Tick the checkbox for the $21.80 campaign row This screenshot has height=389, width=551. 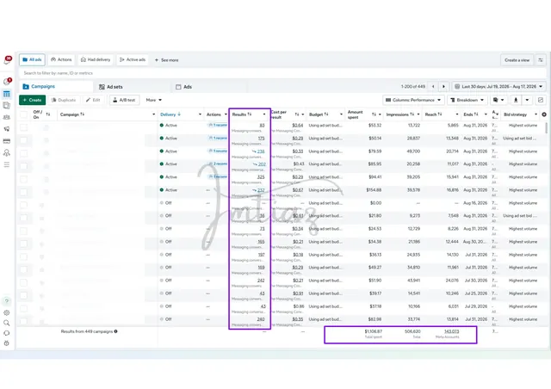pyautogui.click(x=23, y=218)
